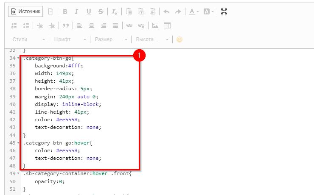This screenshot has height=195, width=314.
Task: Open the Стили styles dropdown
Action: pyautogui.click(x=28, y=39)
